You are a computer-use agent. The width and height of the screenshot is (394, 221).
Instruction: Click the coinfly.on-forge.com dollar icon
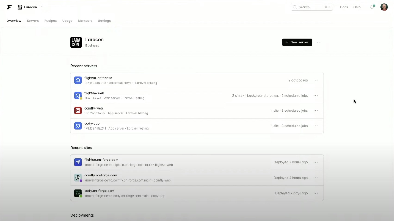(x=78, y=178)
